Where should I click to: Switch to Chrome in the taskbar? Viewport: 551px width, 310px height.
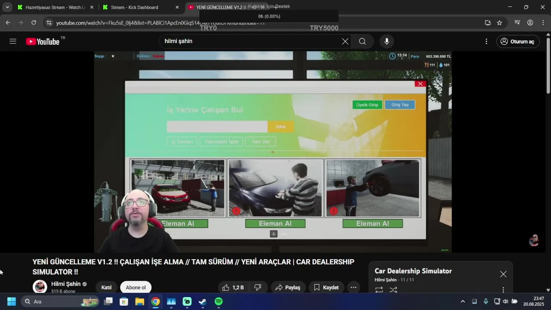click(155, 301)
